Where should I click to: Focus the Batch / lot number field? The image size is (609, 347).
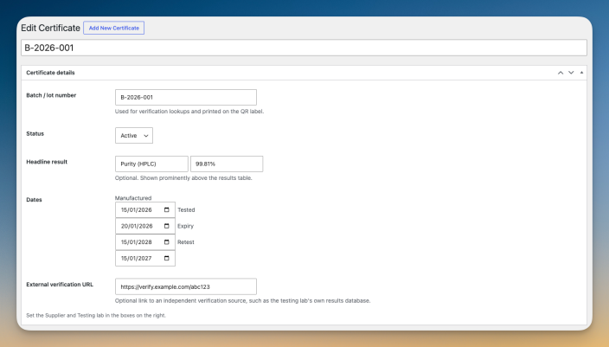(x=186, y=97)
